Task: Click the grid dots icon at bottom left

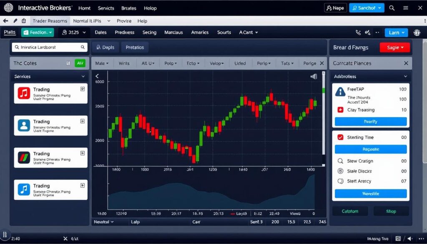Action: 5,234
